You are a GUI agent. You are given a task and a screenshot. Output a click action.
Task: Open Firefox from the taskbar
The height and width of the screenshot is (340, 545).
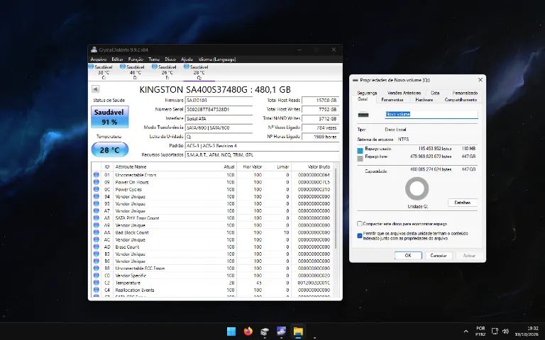248,331
